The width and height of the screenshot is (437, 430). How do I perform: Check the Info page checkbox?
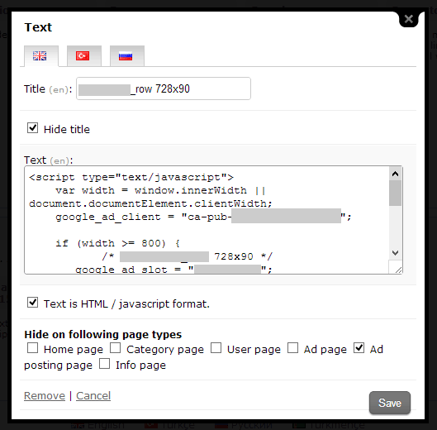coord(105,364)
